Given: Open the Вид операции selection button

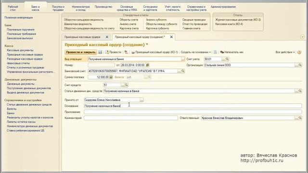Looking at the screenshot, I should pyautogui.click(x=183, y=59).
